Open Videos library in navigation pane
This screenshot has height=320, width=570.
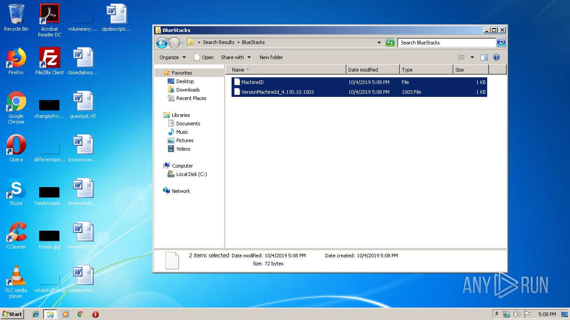(183, 149)
